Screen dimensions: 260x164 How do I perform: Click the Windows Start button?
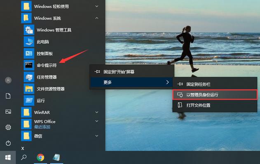(8, 157)
